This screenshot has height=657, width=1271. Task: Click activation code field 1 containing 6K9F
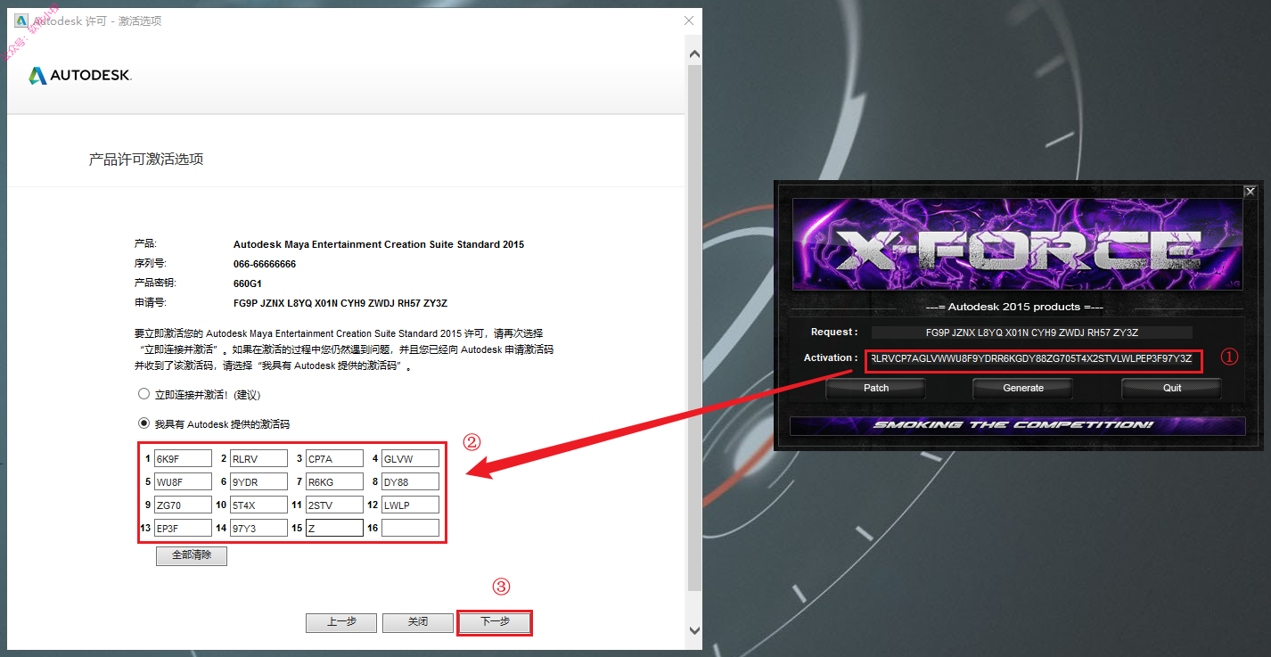point(182,458)
